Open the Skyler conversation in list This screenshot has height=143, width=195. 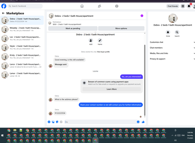[22, 48]
